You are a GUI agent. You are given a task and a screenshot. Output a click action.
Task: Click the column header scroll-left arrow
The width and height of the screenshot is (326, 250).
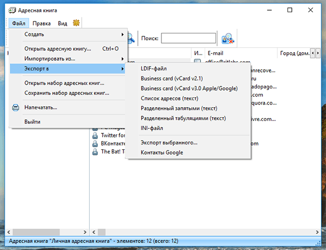point(313,53)
